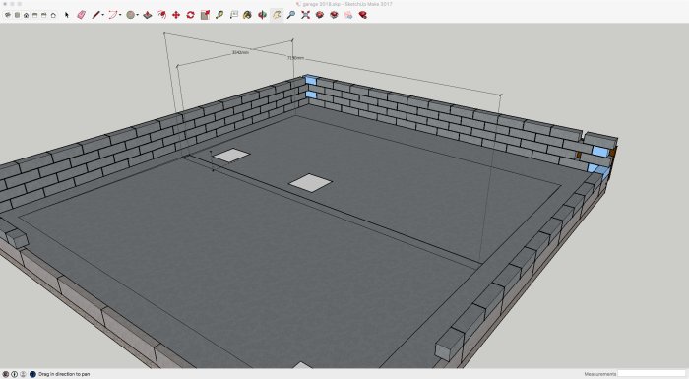Click the 3040mm dimension label
The width and height of the screenshot is (689, 379).
(240, 52)
